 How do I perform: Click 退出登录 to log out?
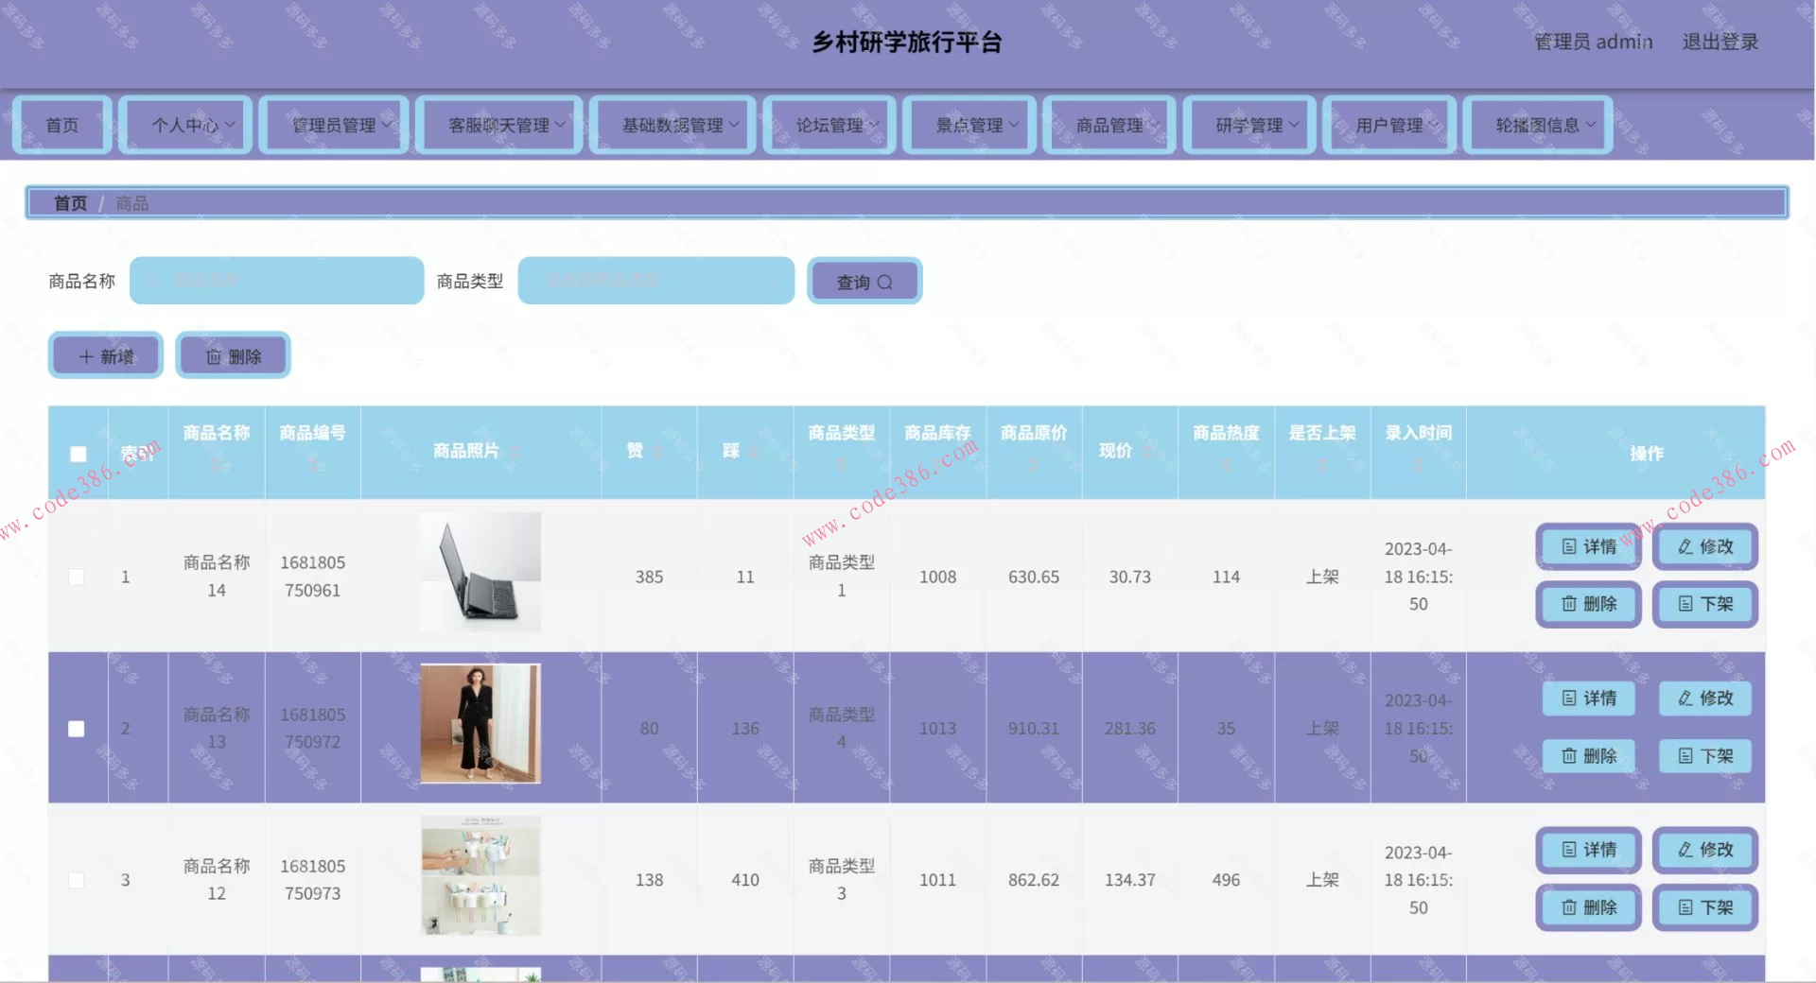(x=1720, y=42)
